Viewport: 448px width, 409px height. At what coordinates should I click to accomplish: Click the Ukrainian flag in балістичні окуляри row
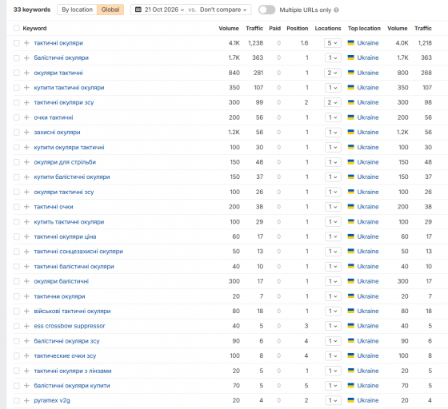(x=351, y=58)
